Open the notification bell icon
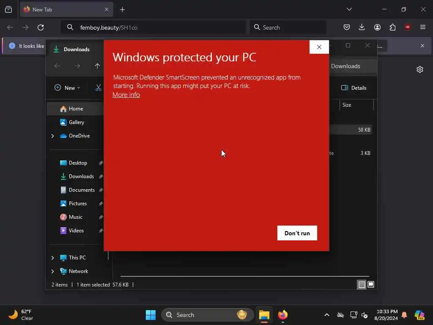The width and height of the screenshot is (433, 325). point(404,315)
